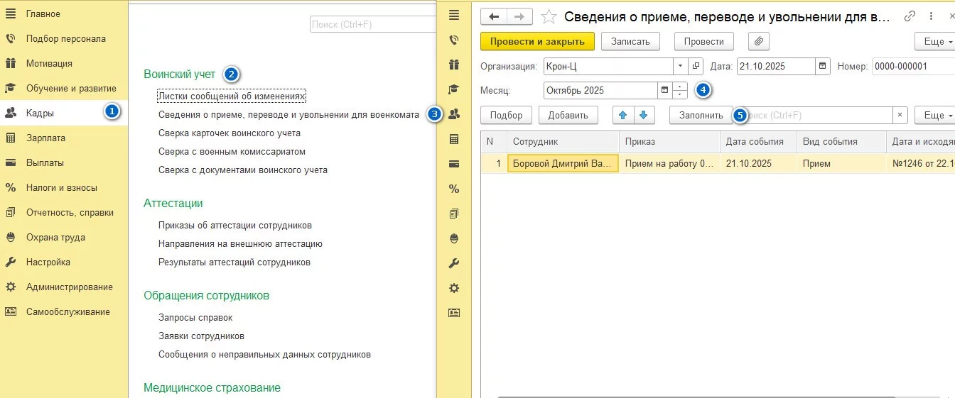Open the Еще menu next to the table search
Viewport: 955px width, 398px height.
pos(934,115)
